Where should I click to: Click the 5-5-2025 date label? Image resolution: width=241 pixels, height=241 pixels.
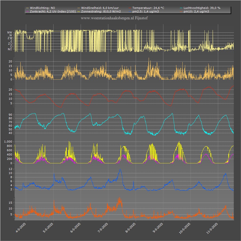coord(48,228)
